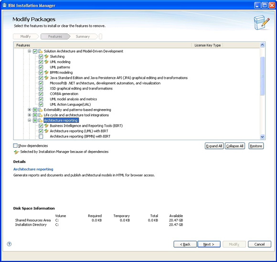Toggle the Microsoft .NET architecture checkbox
This screenshot has width=277, height=262.
click(x=41, y=83)
